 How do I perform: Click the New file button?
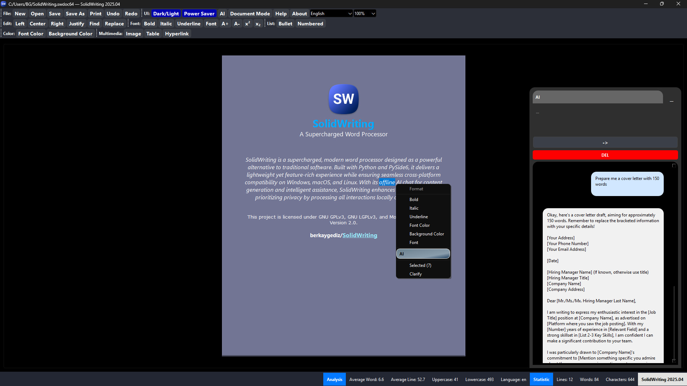(x=20, y=14)
